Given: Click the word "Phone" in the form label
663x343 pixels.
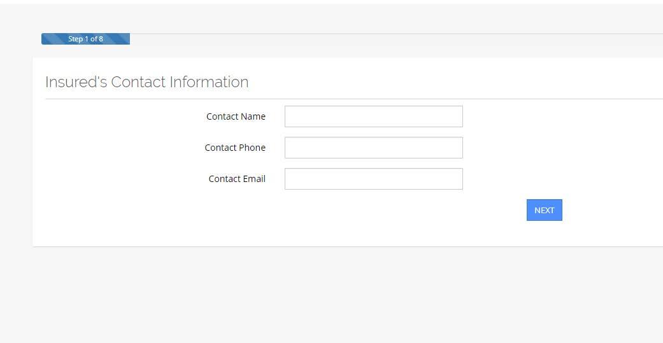Looking at the screenshot, I should coord(252,148).
